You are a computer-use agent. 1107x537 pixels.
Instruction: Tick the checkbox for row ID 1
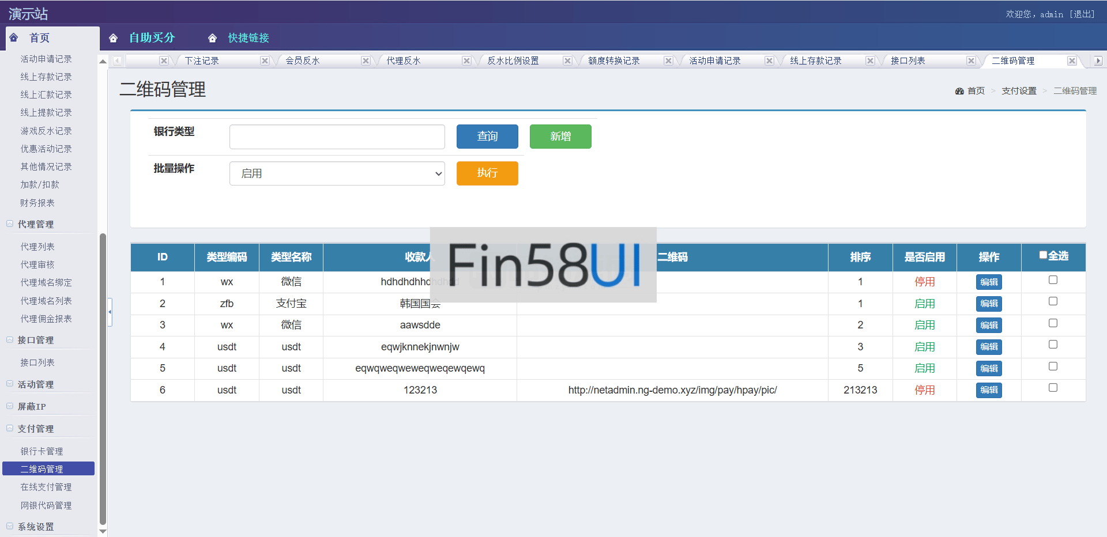[1053, 280]
